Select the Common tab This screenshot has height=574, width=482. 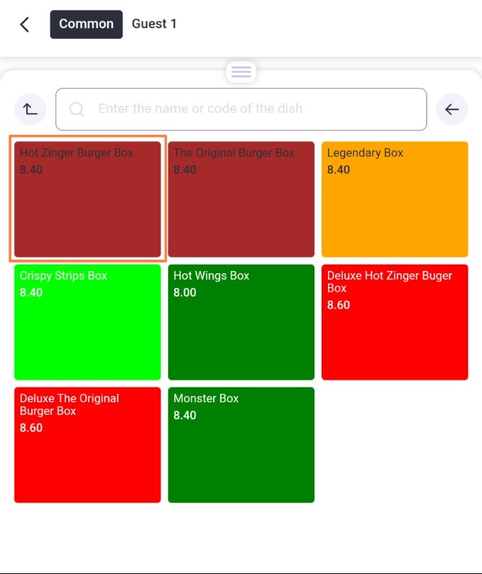pyautogui.click(x=86, y=24)
